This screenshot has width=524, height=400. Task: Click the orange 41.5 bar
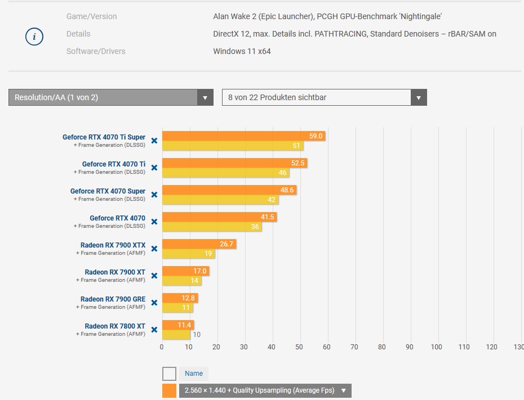pyautogui.click(x=220, y=217)
